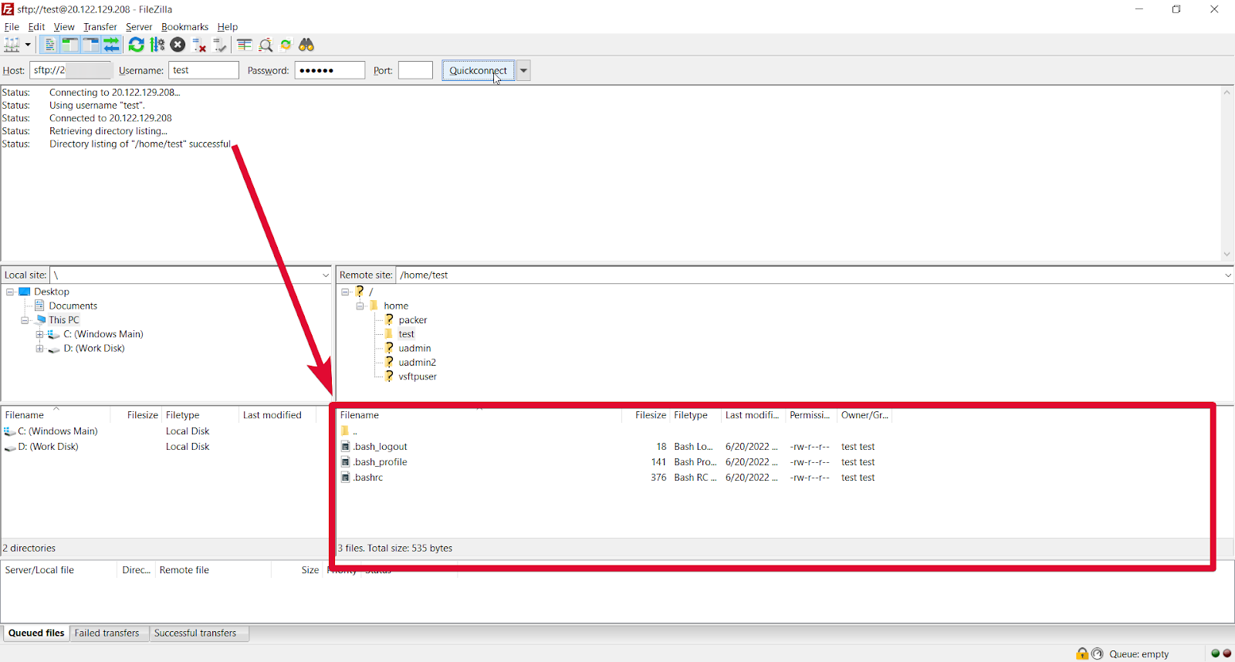This screenshot has height=662, width=1235.
Task: Click the encryption lock status icon
Action: 1082,654
